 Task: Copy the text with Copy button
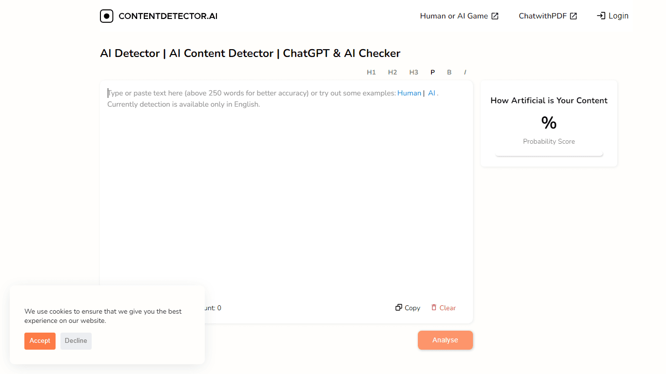tap(408, 308)
